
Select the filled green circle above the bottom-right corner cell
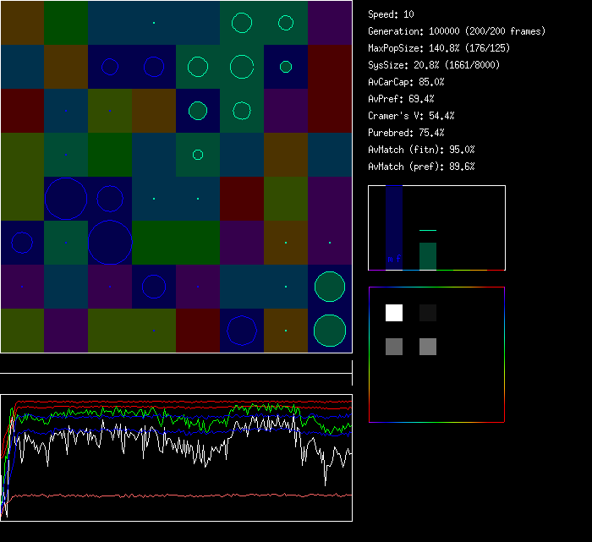click(330, 287)
